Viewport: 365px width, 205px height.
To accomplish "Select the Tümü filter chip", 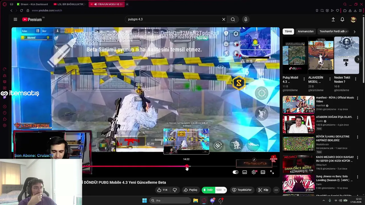I will 288,31.
